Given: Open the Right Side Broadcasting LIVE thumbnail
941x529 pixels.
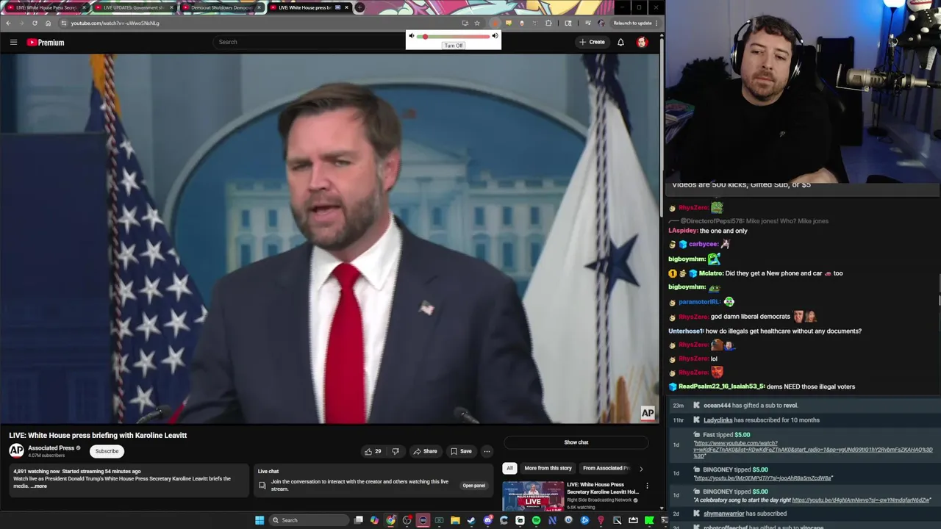Looking at the screenshot, I should coord(533,496).
